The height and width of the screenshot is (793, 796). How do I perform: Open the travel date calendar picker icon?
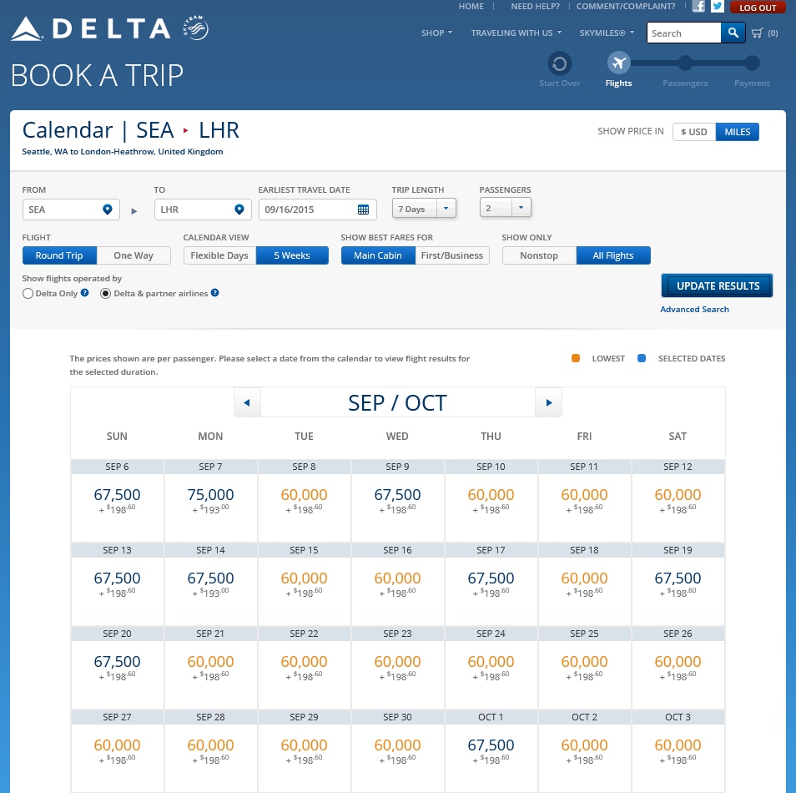point(364,210)
